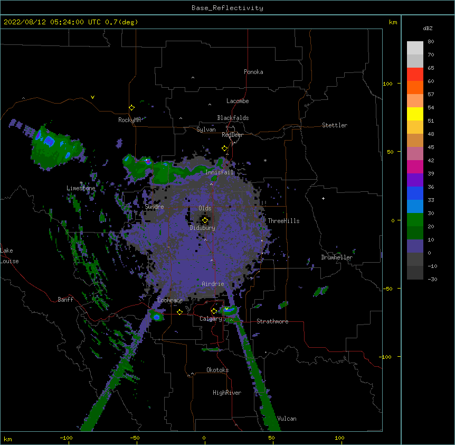Select the slate purple swatch below 10 dBZ
This screenshot has width=455, height=445.
(415, 246)
